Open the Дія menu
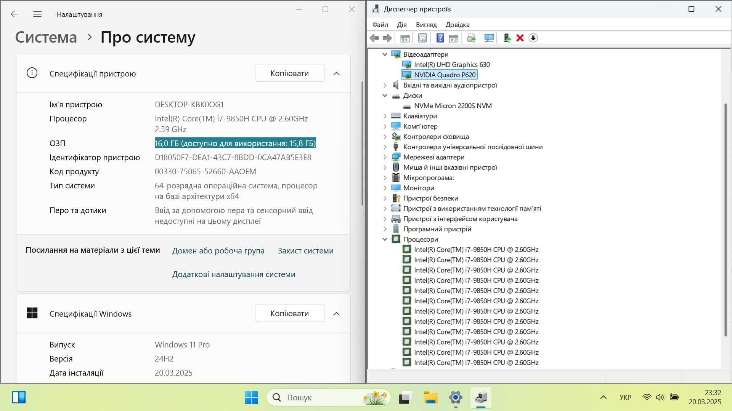The width and height of the screenshot is (732, 411). coord(401,25)
